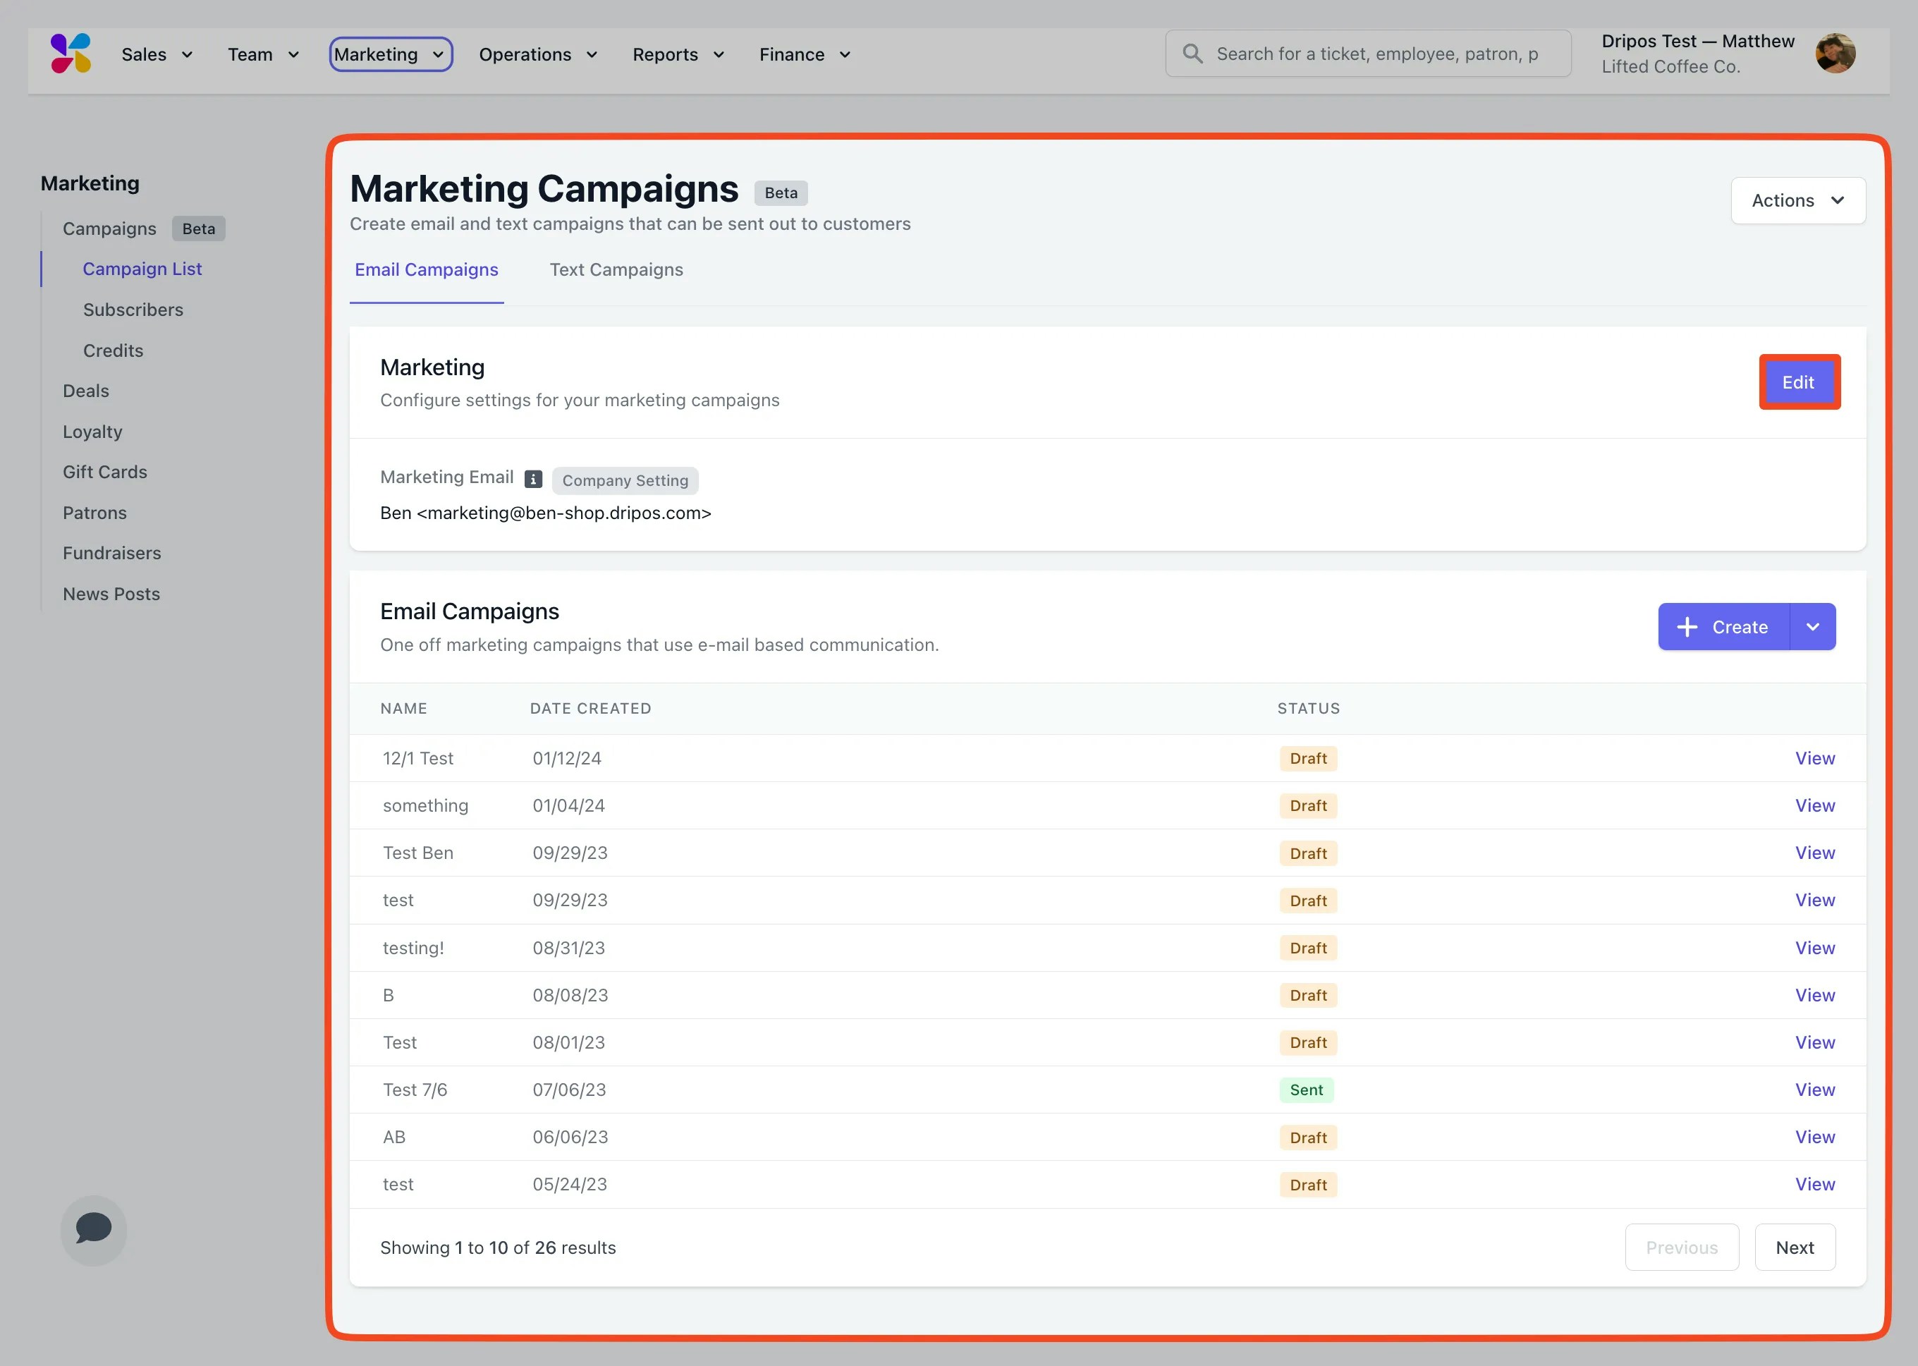Click the magnifying glass search icon
This screenshot has width=1918, height=1366.
[x=1192, y=54]
